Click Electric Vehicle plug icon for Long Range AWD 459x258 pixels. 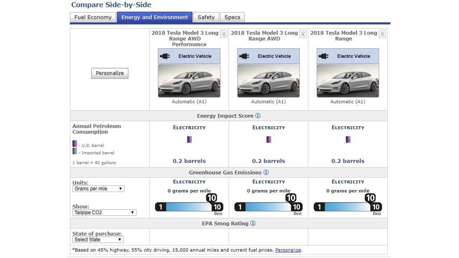point(245,56)
